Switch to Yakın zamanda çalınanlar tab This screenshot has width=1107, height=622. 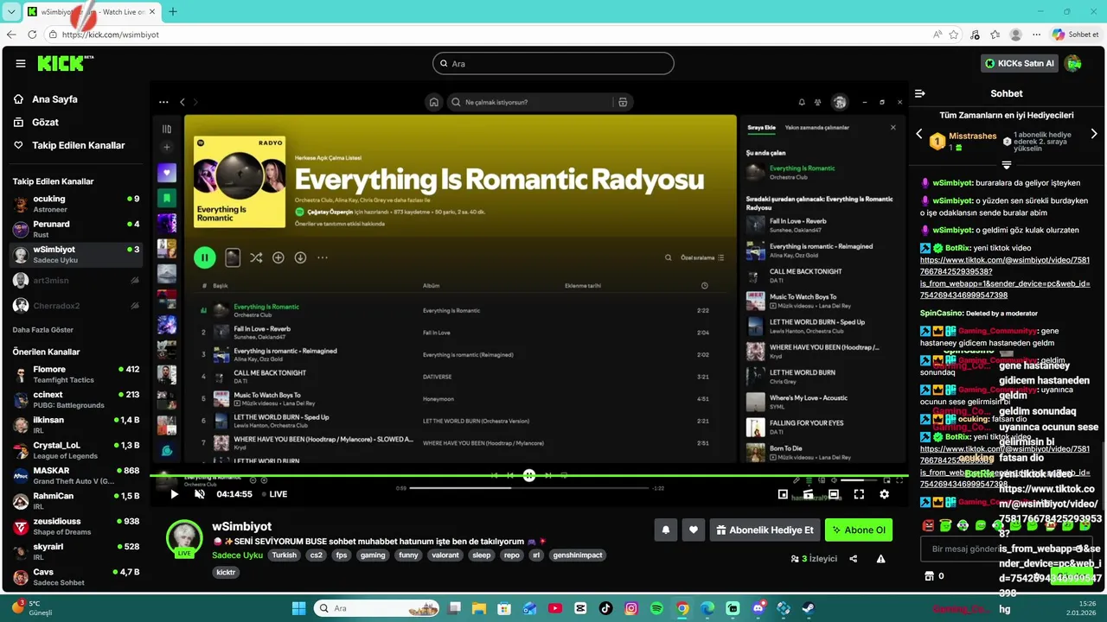pos(816,127)
